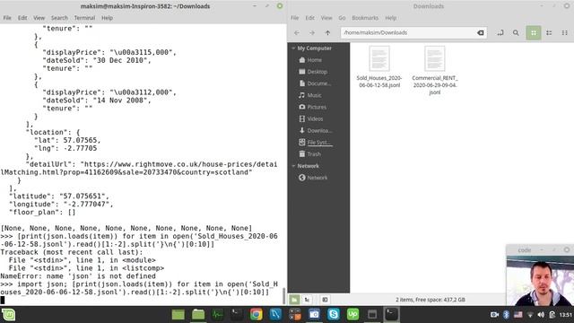This screenshot has height=323, width=574.
Task: Switch to the grey window icon in taskbar
Action: tap(372, 315)
